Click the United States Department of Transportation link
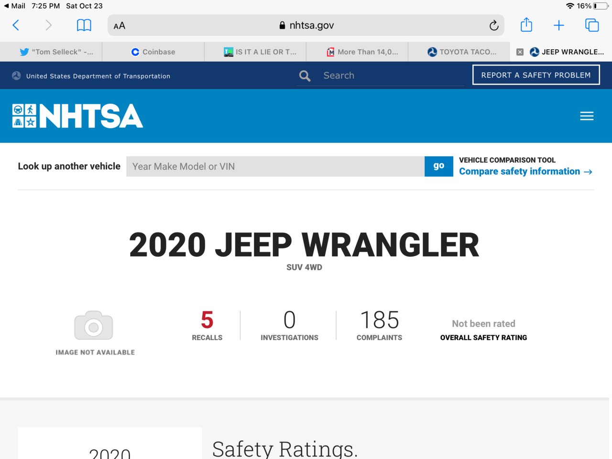 pos(98,76)
